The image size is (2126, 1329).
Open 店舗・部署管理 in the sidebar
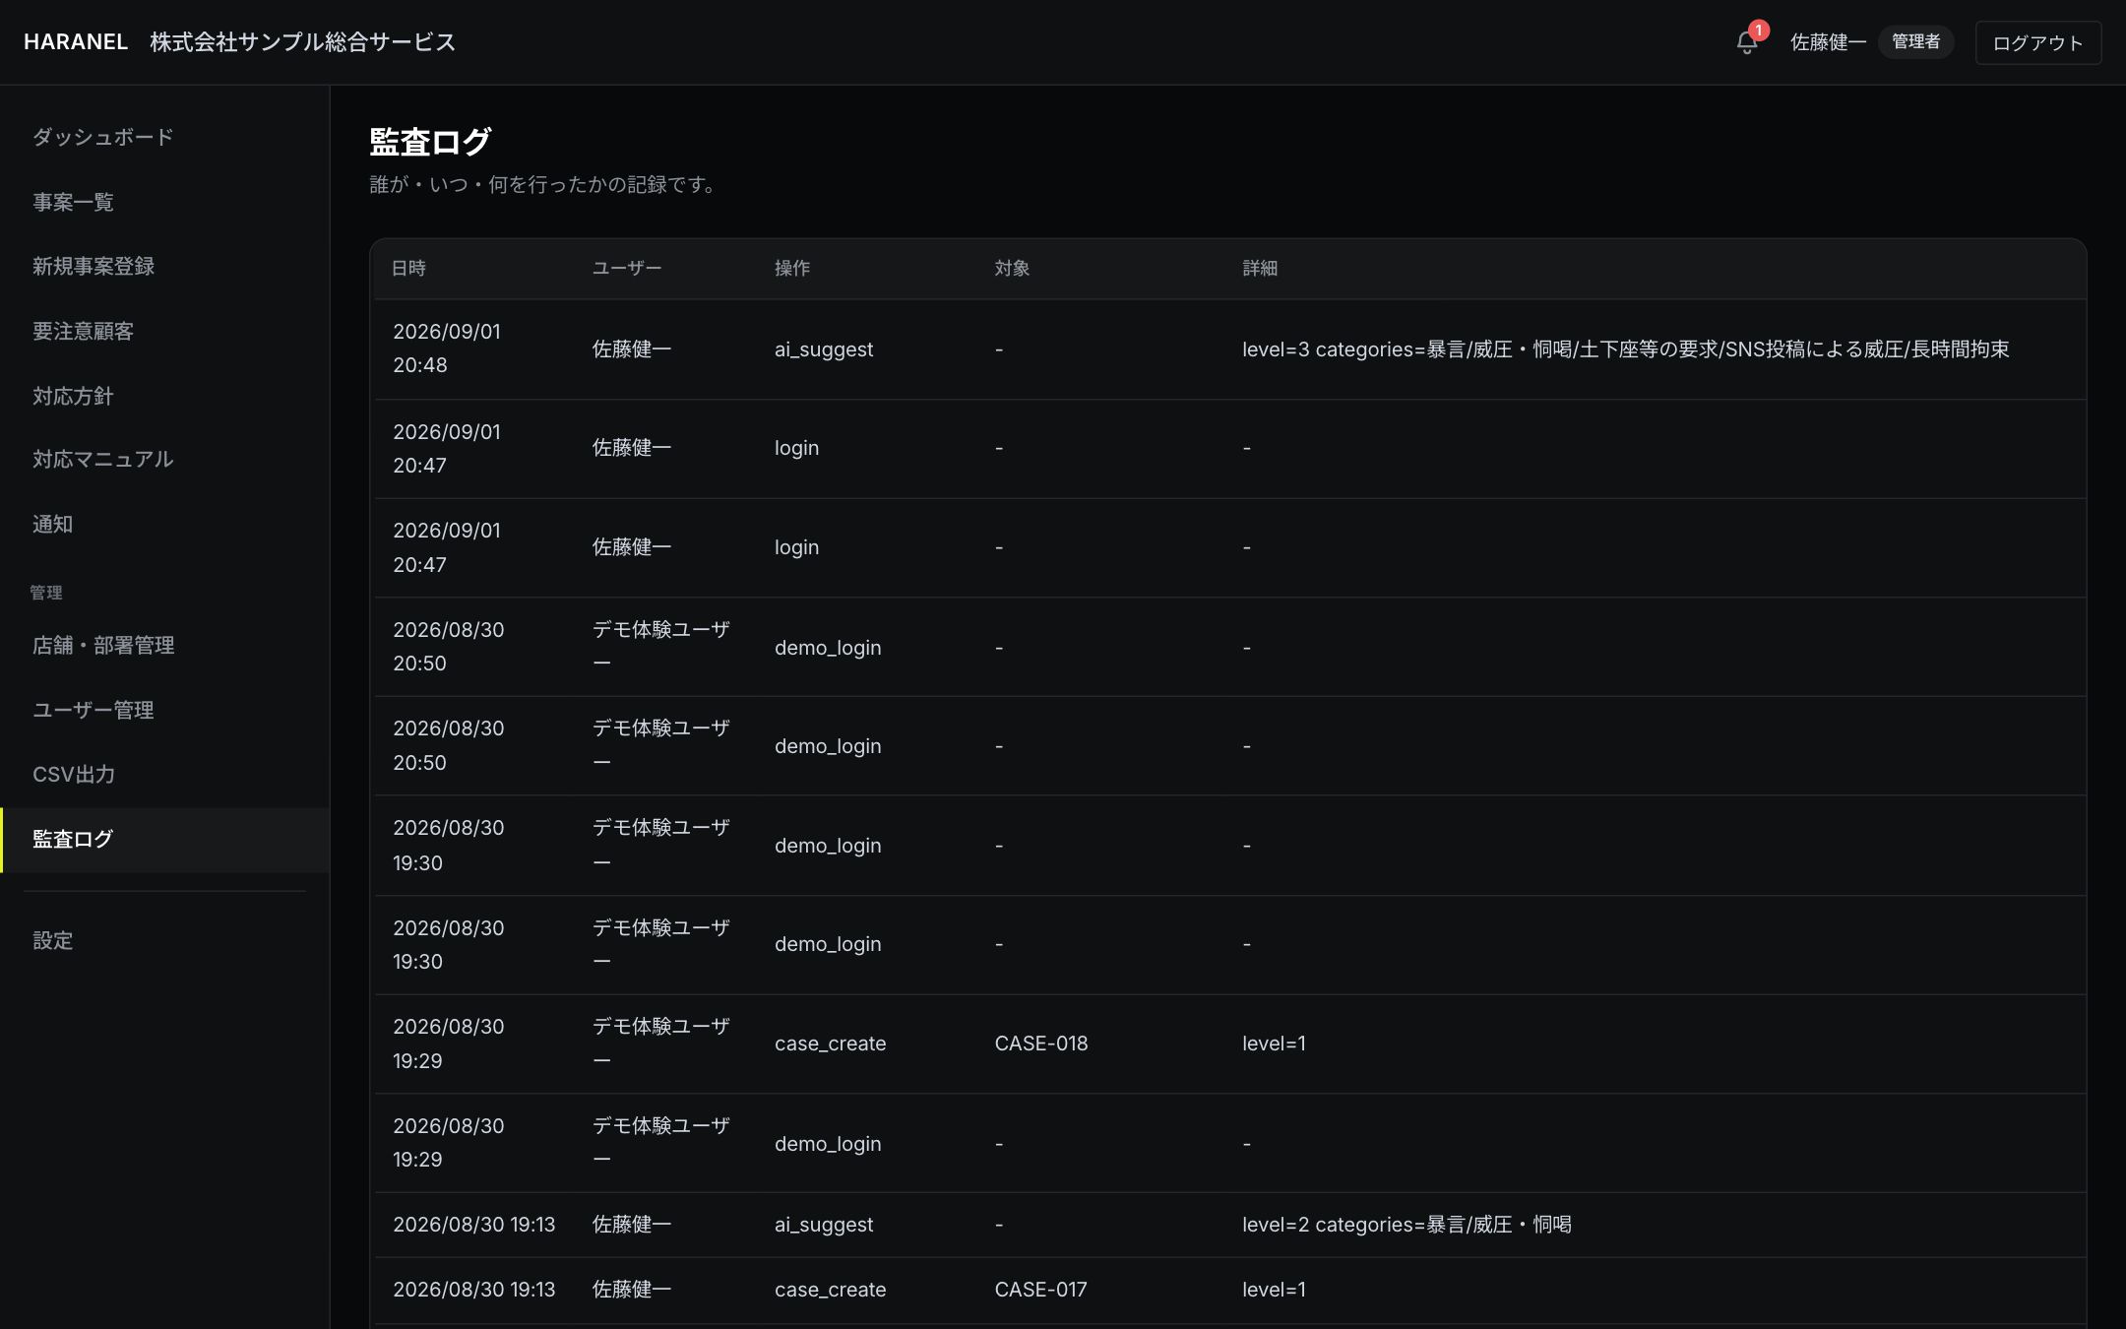103,645
